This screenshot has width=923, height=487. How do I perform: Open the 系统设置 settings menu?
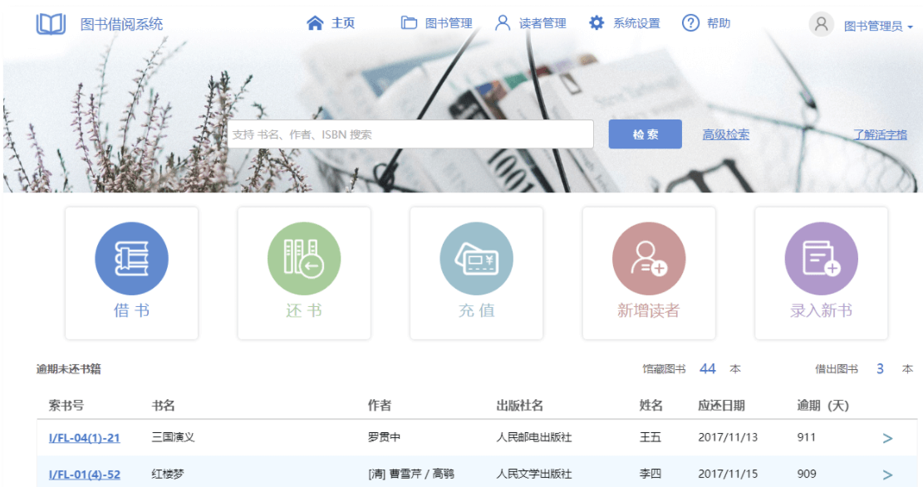pos(625,23)
